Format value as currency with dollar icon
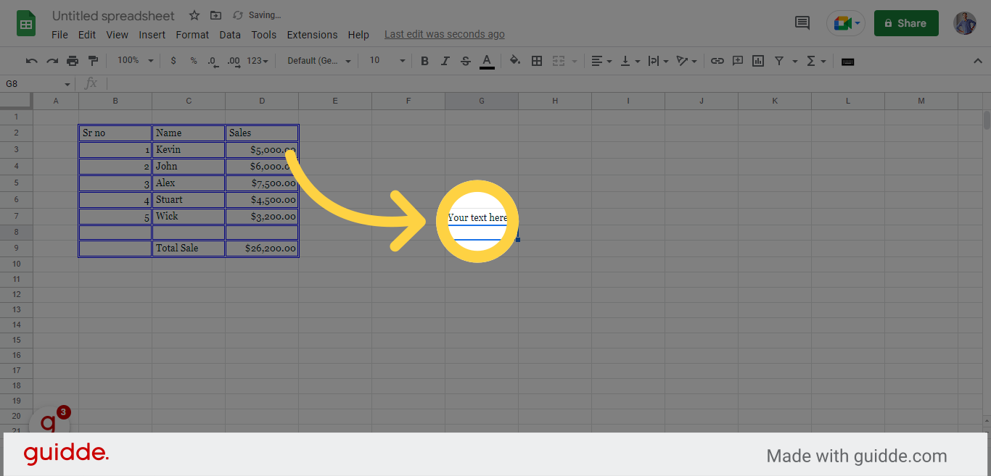This screenshot has width=991, height=476. [173, 61]
